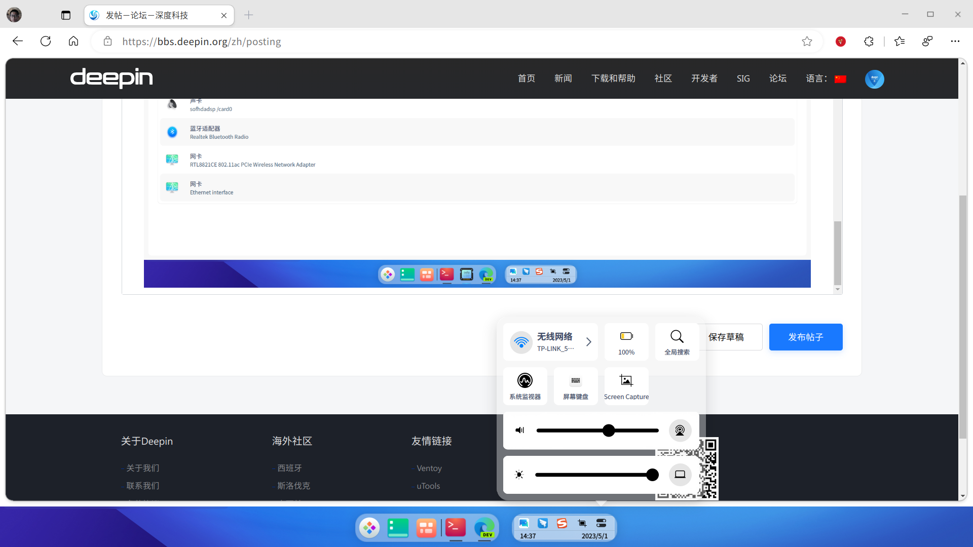Click the on-screen keyboard tile

coord(576,386)
